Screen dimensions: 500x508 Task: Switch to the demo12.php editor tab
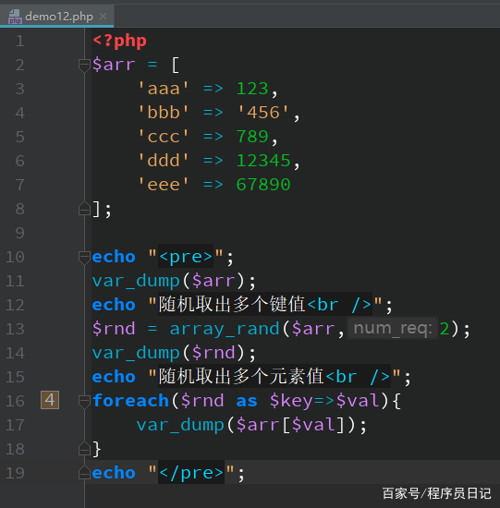click(56, 17)
